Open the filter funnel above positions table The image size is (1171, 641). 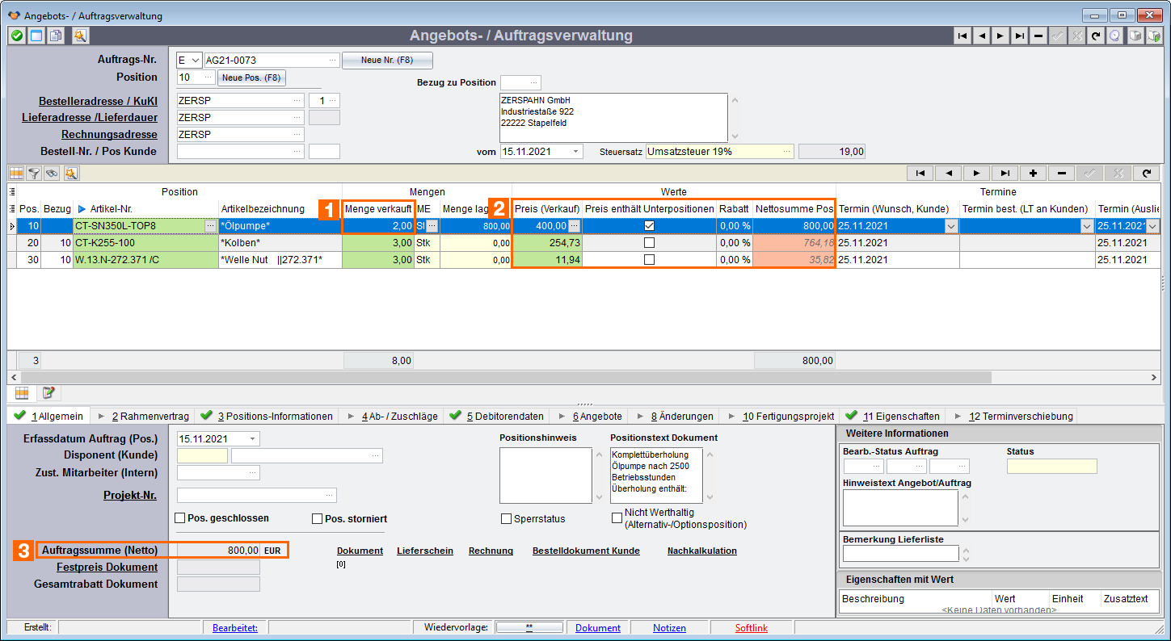coord(34,173)
